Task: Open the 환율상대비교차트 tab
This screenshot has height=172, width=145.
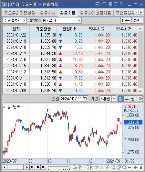Action: [96, 13]
